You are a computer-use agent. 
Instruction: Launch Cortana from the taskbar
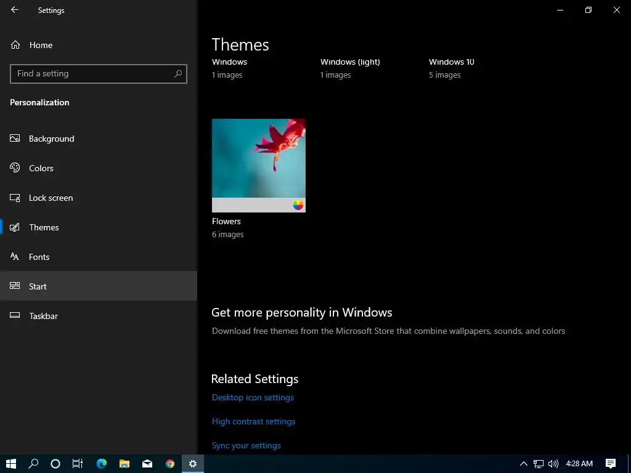click(x=55, y=464)
